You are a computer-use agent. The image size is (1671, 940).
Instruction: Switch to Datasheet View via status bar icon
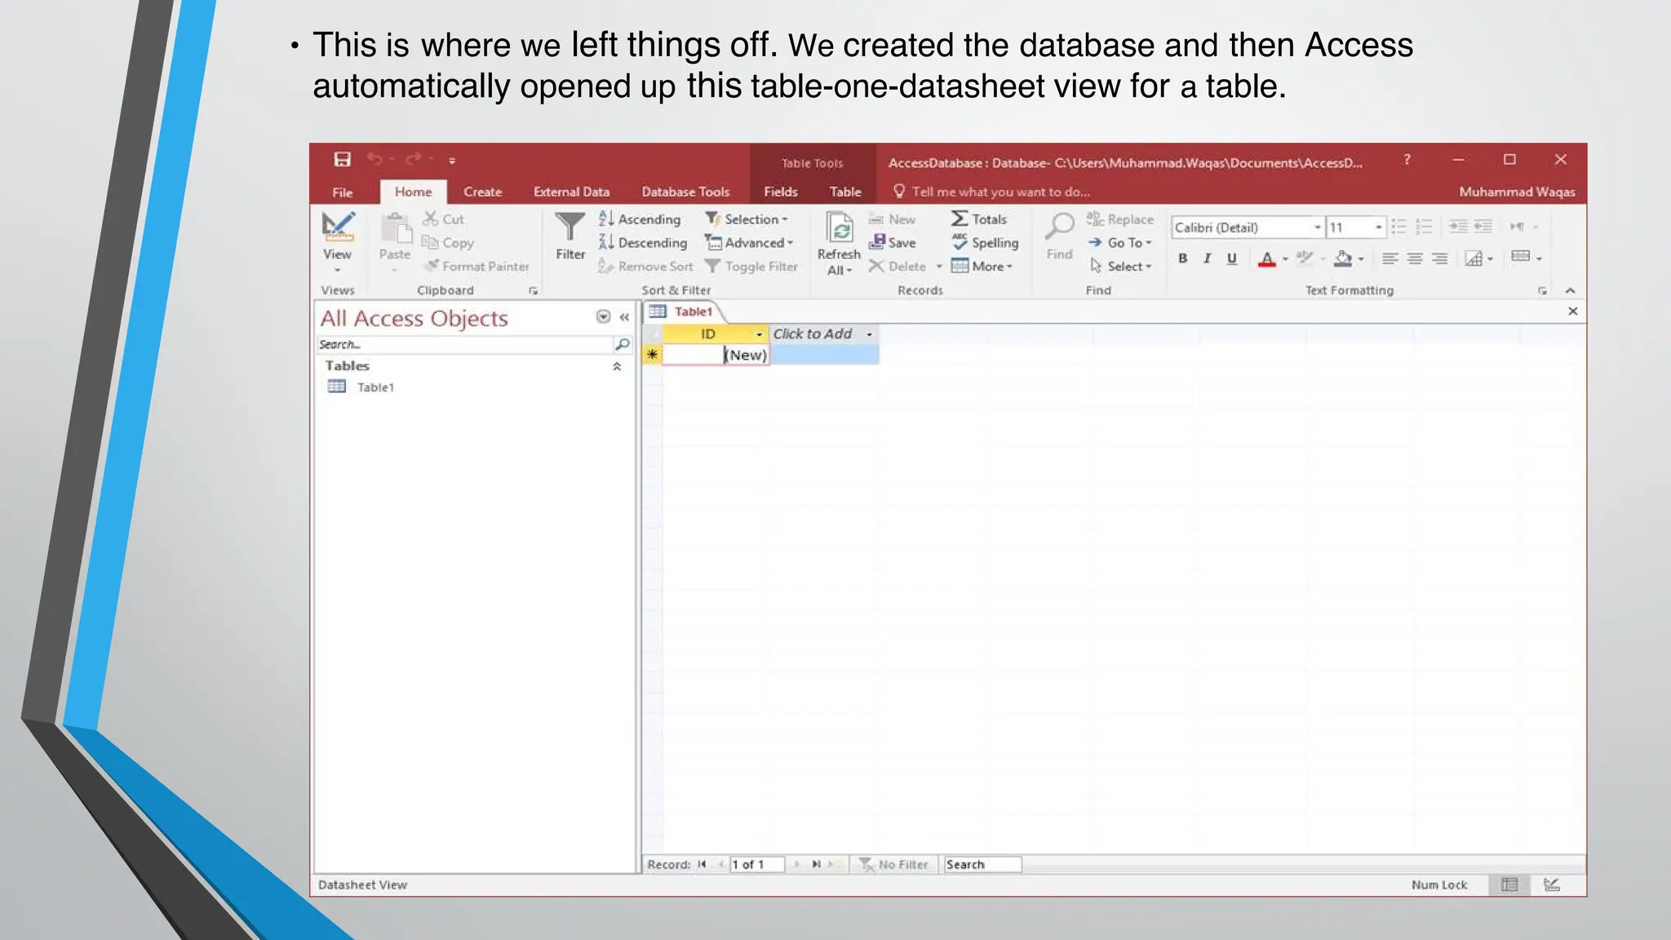coord(1509,885)
